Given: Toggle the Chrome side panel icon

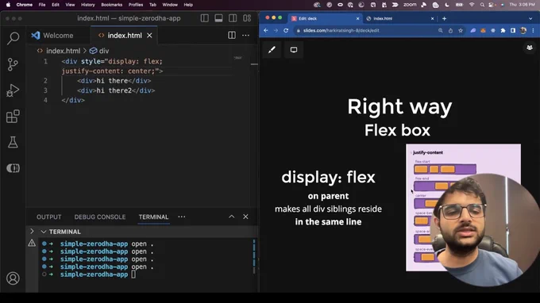Looking at the screenshot, I should [513, 30].
